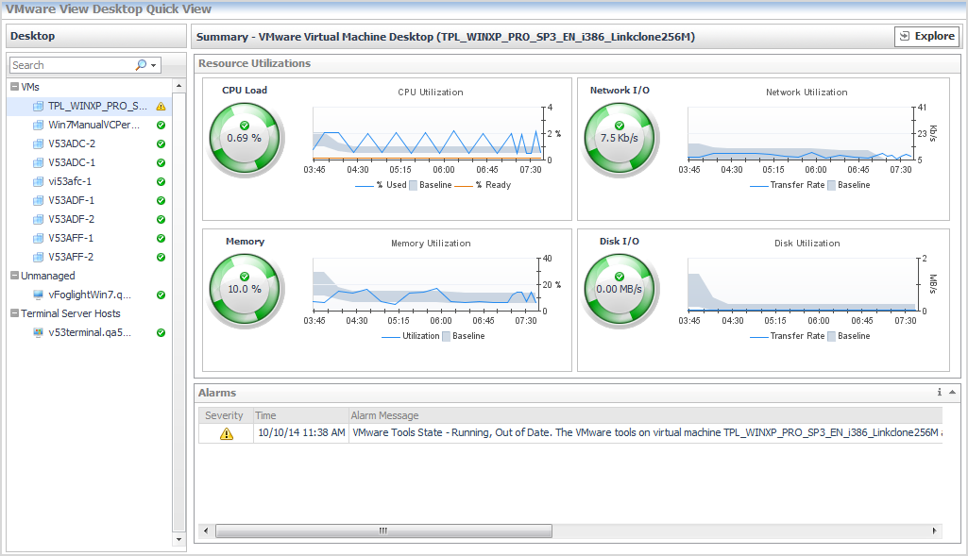This screenshot has width=968, height=556.
Task: Collapse the Terminal Server Hosts group
Action: [x=15, y=313]
